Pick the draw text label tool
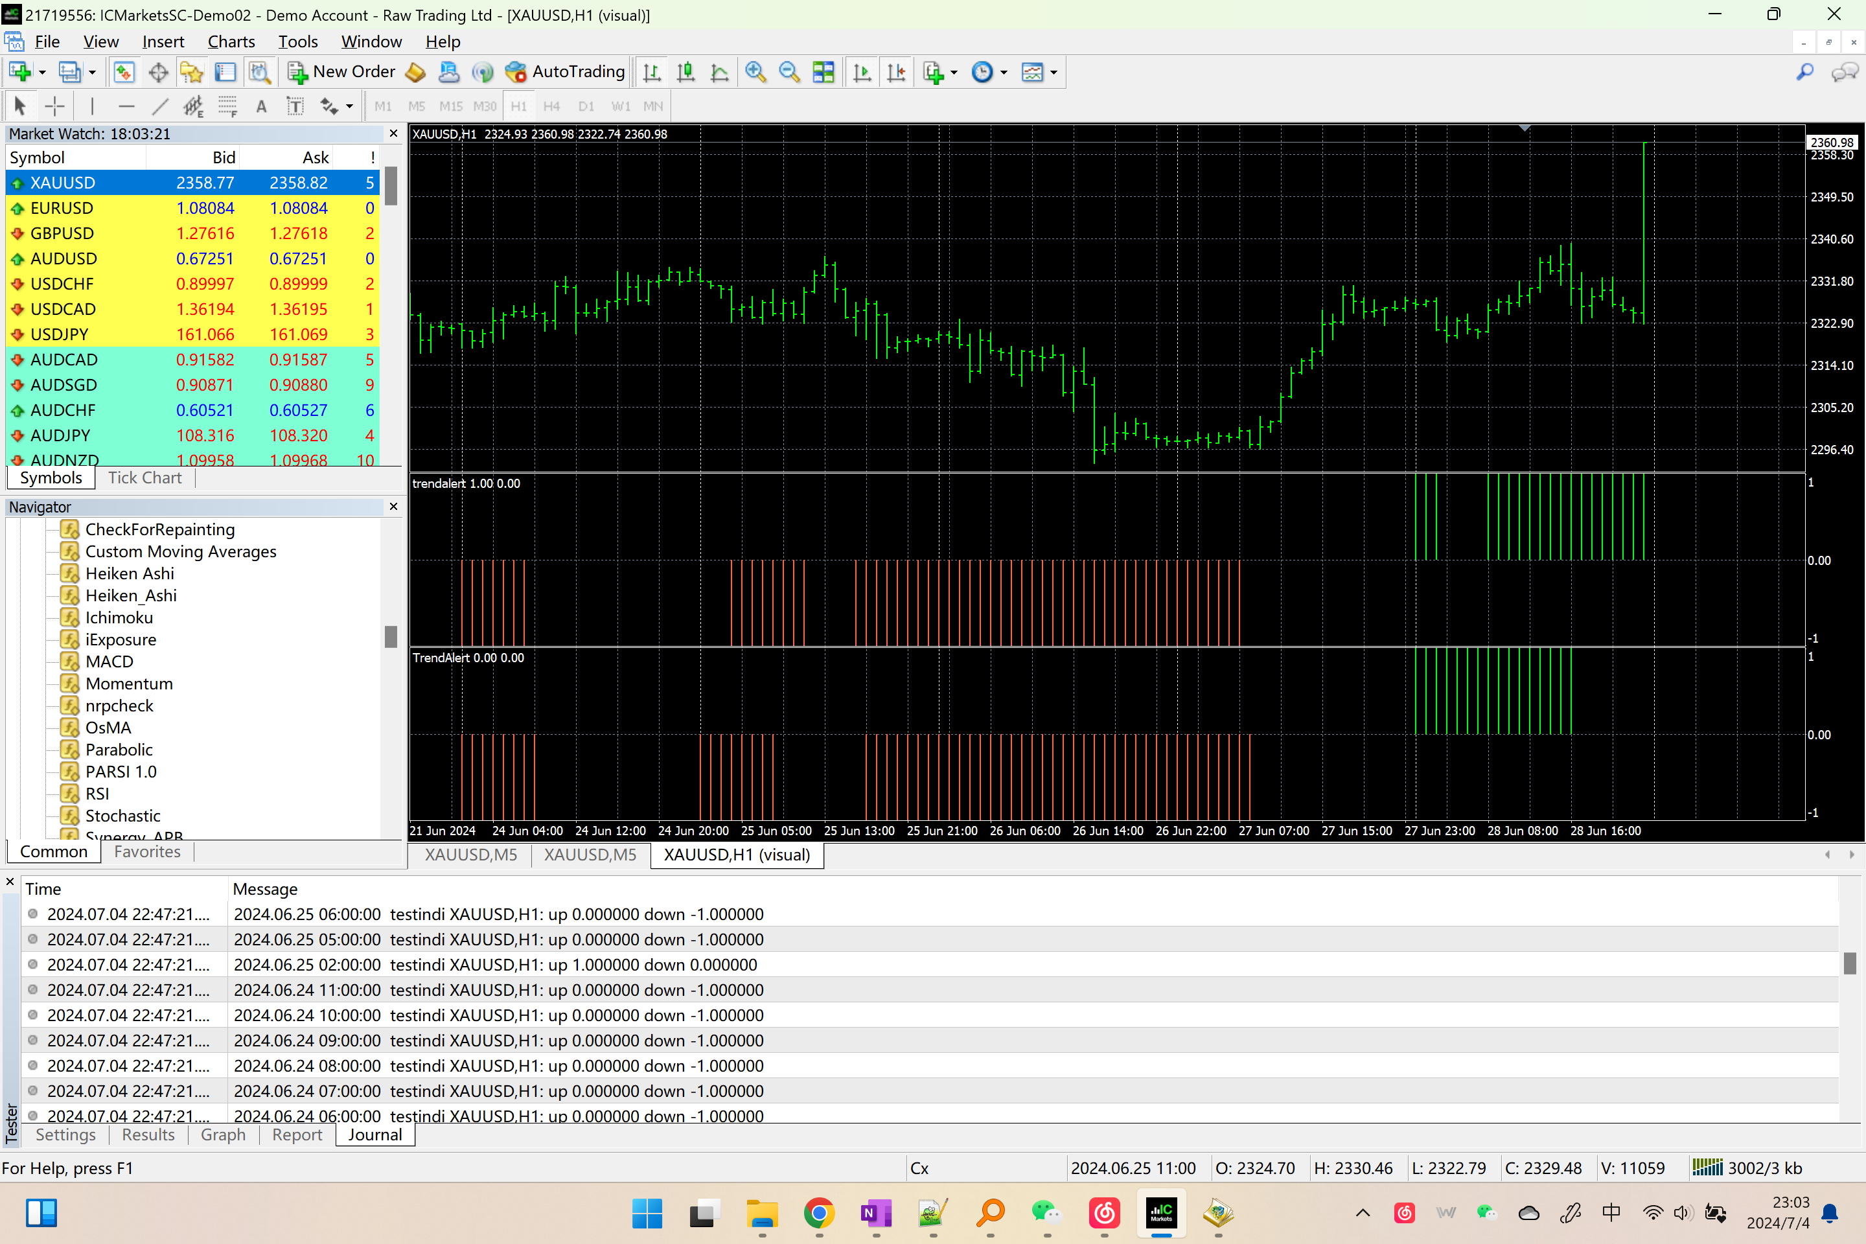This screenshot has width=1866, height=1244. [x=295, y=106]
